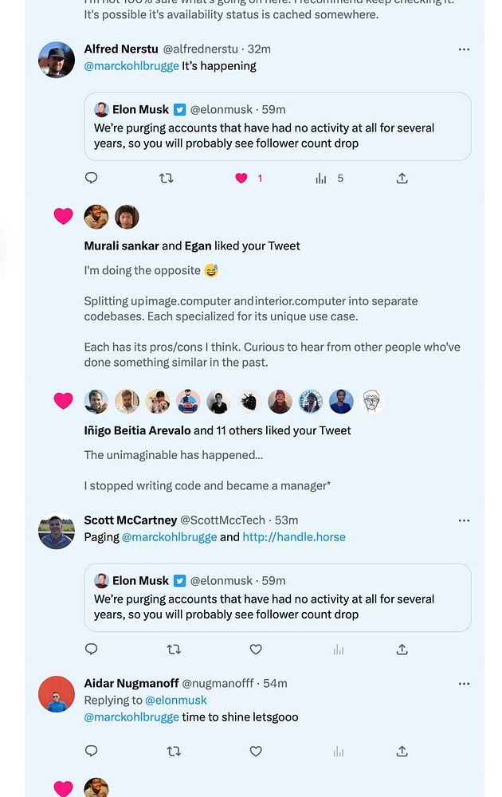This screenshot has height=797, width=502.
Task: Open Alfred Nerstu's profile picture
Action: (x=57, y=60)
